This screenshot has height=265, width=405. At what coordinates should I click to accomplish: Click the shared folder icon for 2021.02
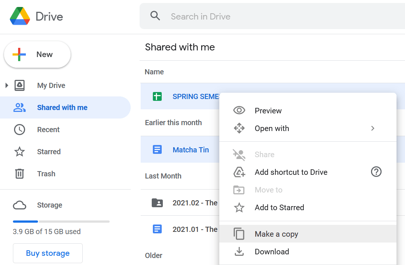[157, 203]
